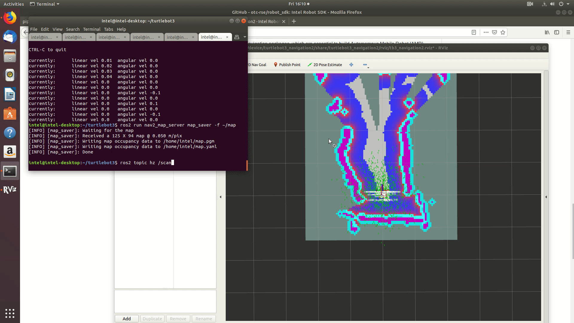Click the plus add-tool icon in RViz toolbar
The image size is (574, 323).
(351, 65)
